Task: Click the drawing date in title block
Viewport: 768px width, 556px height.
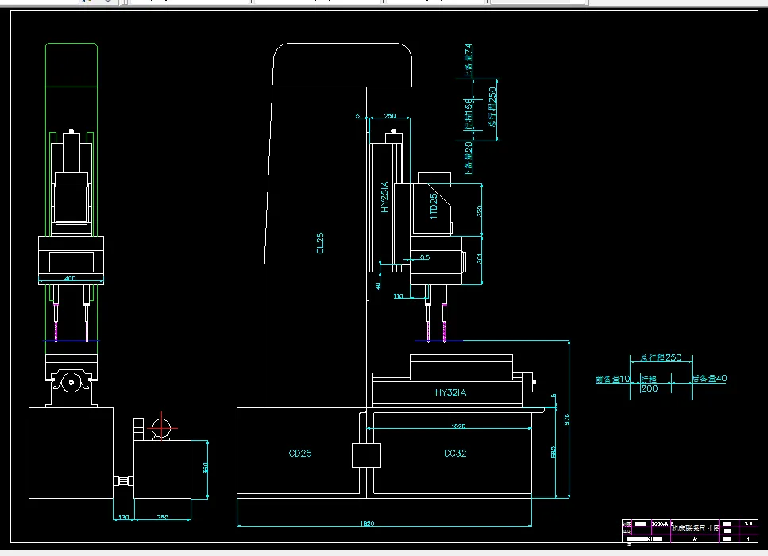Action: (x=662, y=523)
